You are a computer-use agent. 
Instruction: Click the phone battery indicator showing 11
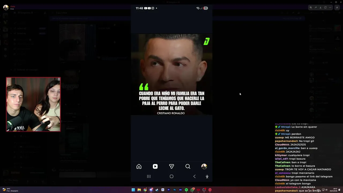click(206, 8)
